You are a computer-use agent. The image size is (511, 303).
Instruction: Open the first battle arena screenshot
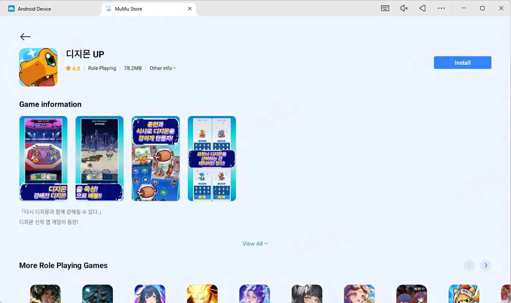click(x=43, y=158)
